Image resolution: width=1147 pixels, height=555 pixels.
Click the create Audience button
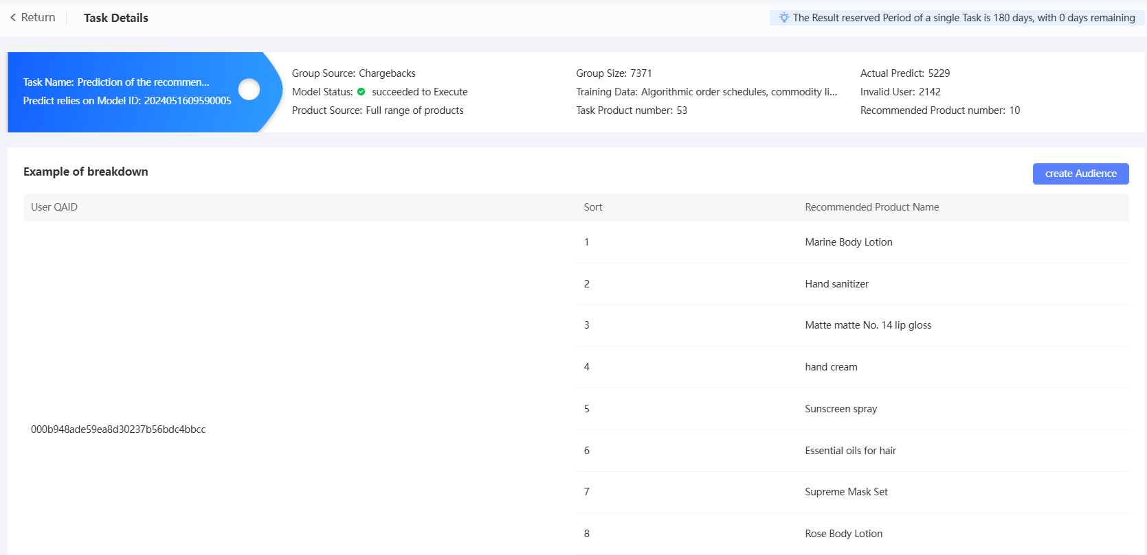(x=1080, y=174)
